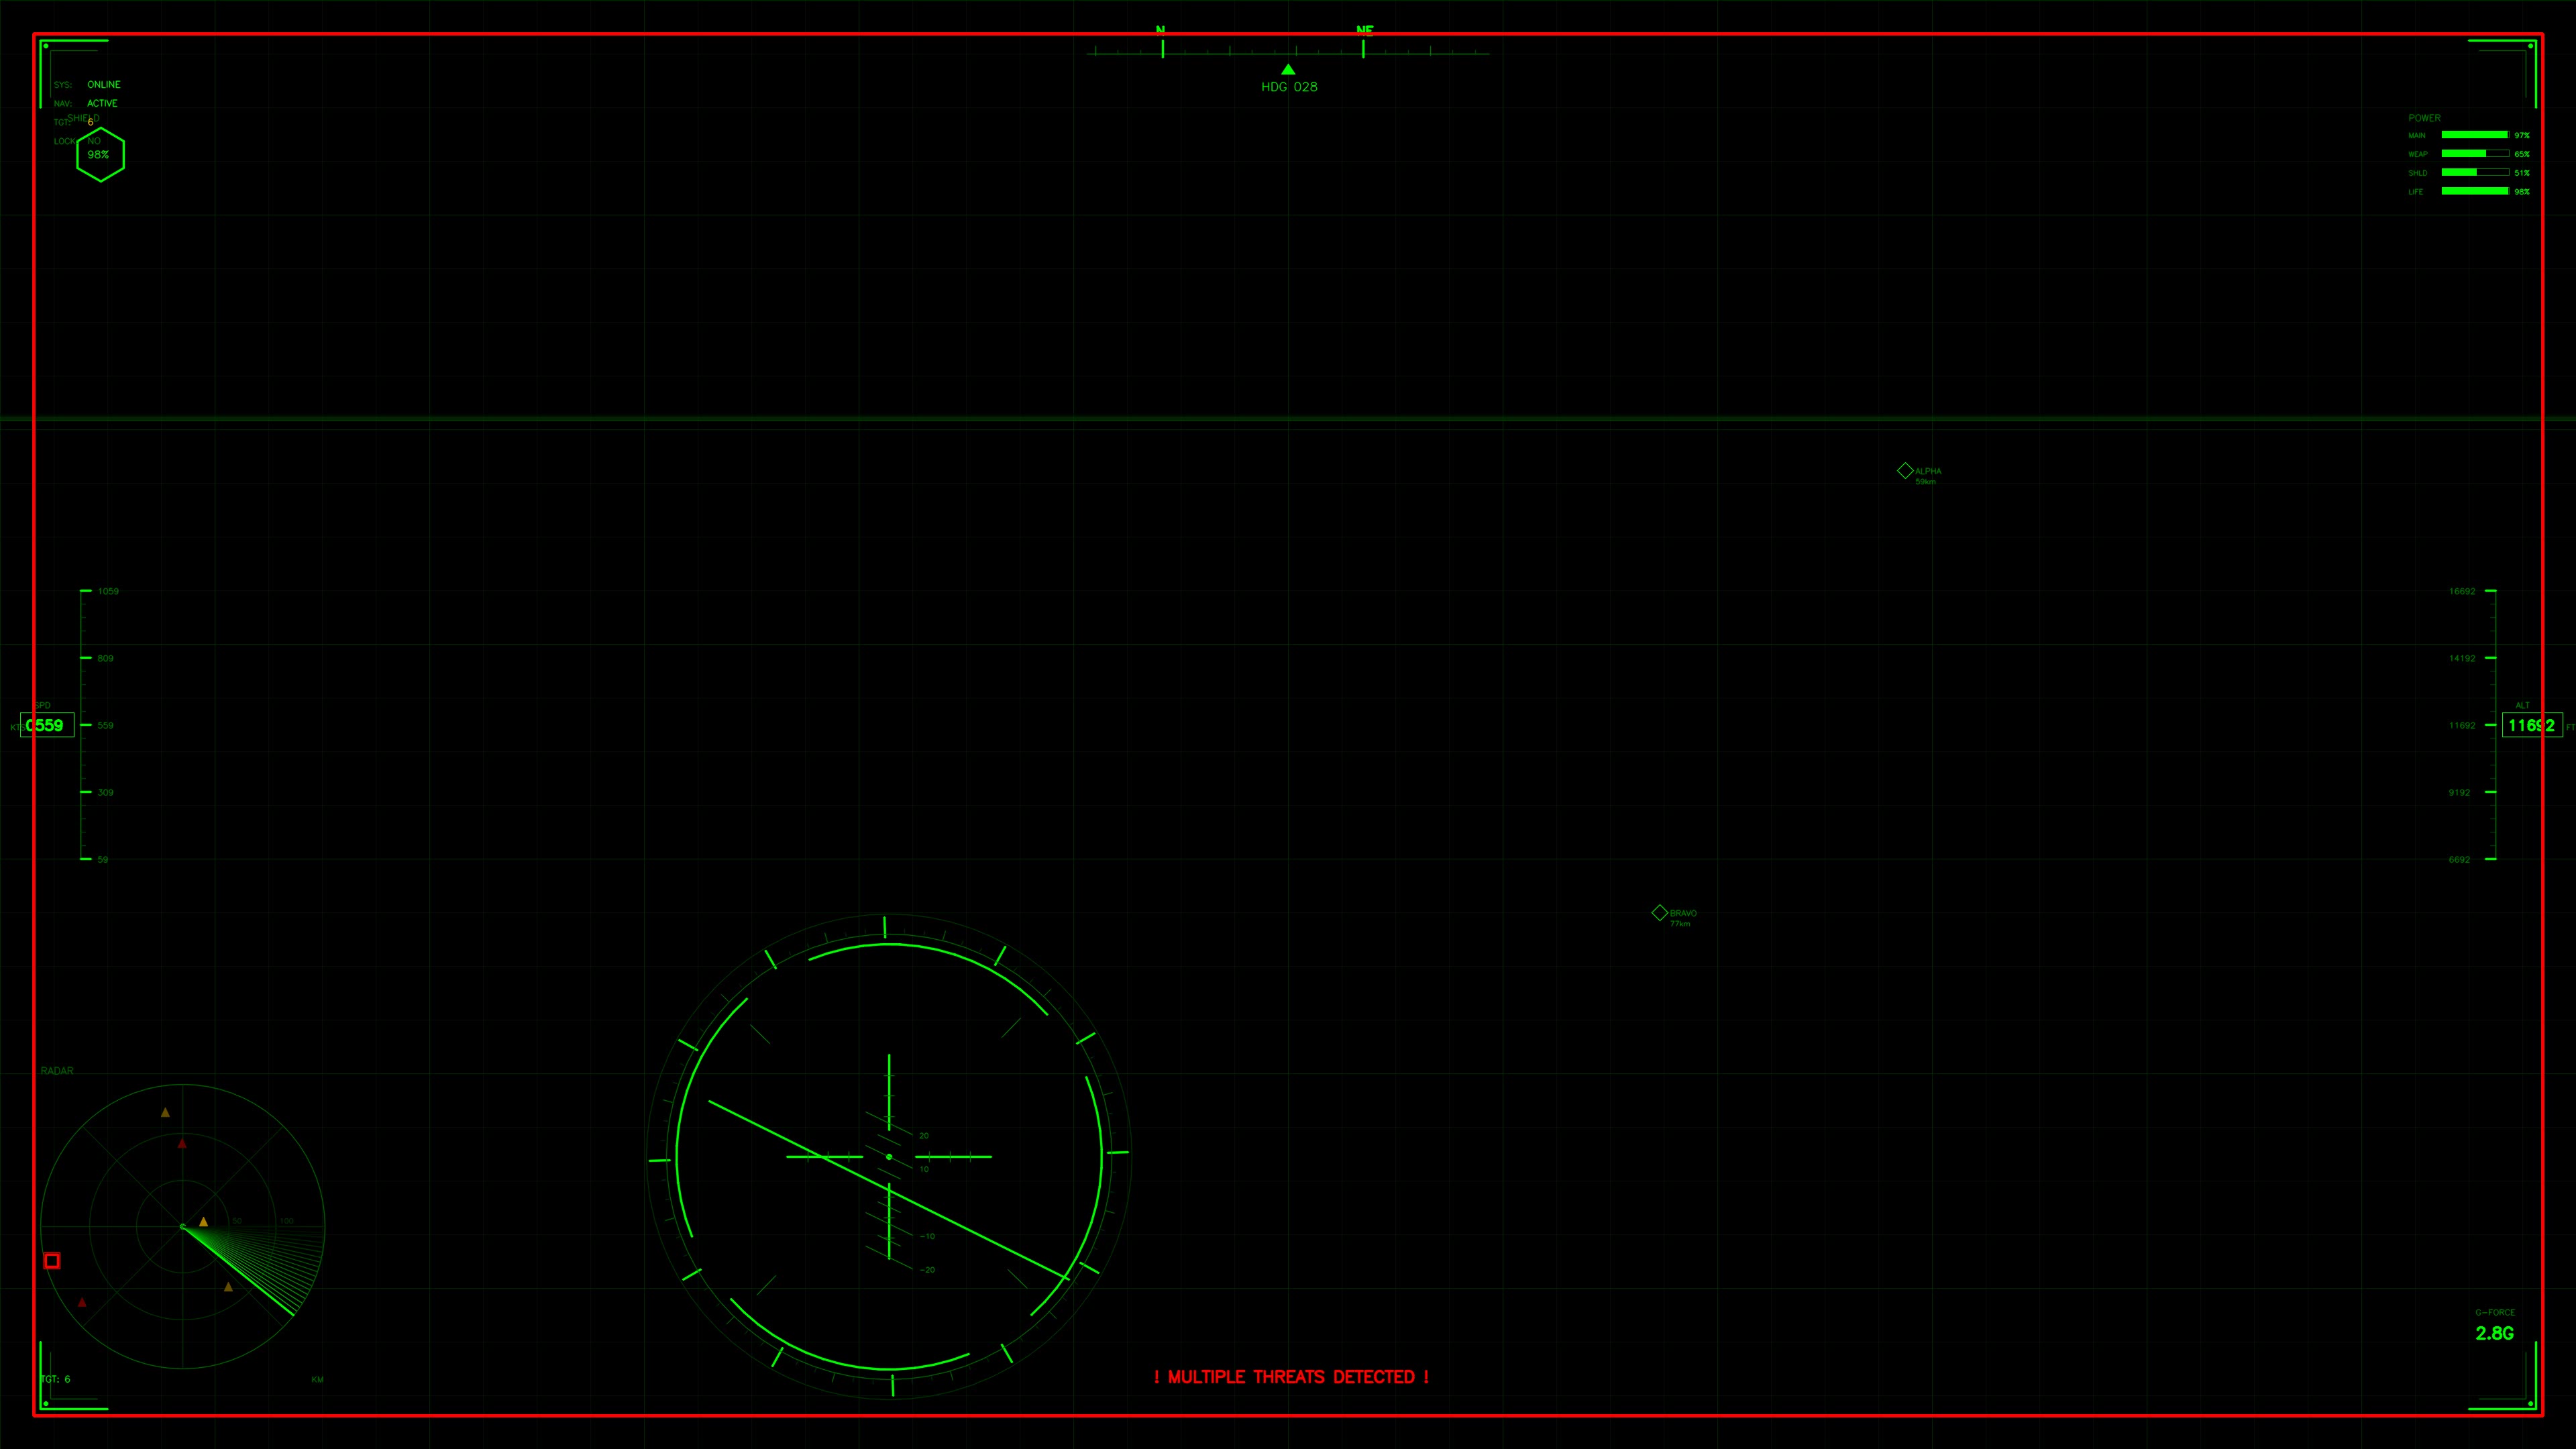Expand the POWER panel header
This screenshot has height=1449, width=2576.
point(2424,117)
